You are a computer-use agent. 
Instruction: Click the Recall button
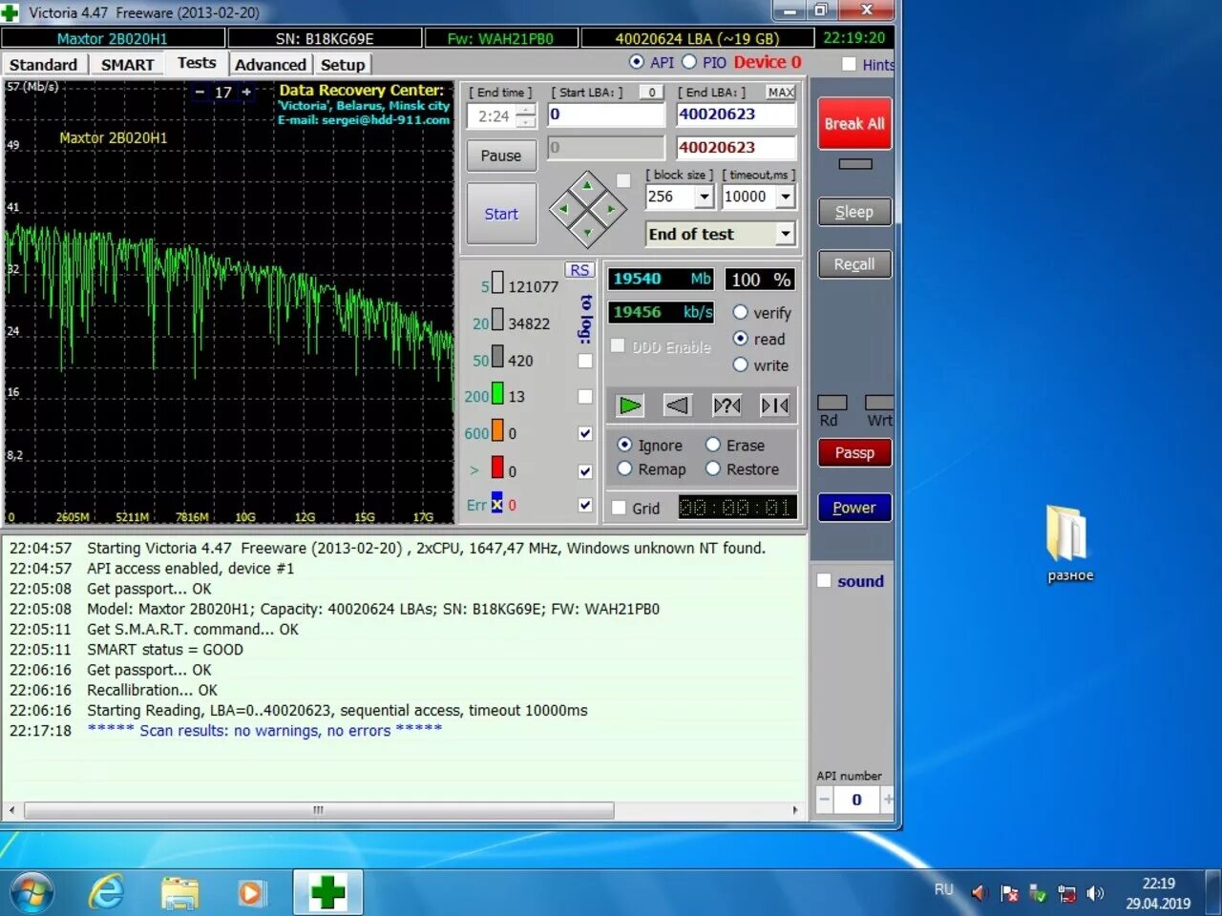pyautogui.click(x=854, y=264)
